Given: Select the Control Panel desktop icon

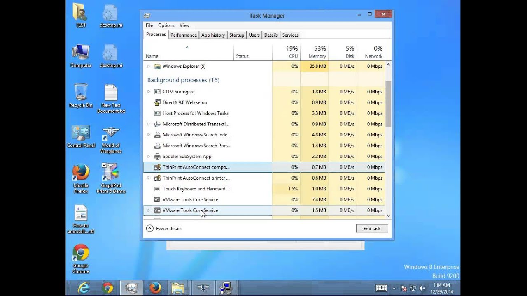Looking at the screenshot, I should pyautogui.click(x=81, y=136).
